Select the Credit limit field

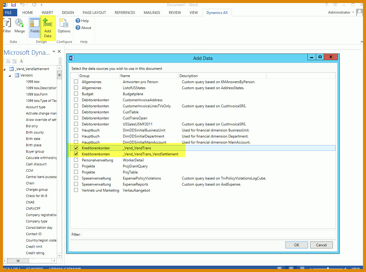pyautogui.click(x=34, y=247)
